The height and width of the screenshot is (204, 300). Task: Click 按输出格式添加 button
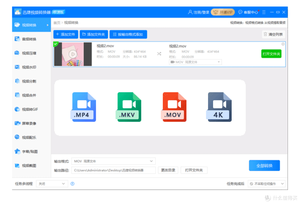click(128, 34)
